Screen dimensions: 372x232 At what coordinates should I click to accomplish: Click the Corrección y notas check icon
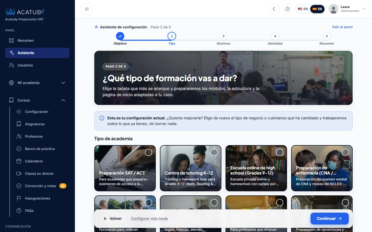pyautogui.click(x=19, y=186)
